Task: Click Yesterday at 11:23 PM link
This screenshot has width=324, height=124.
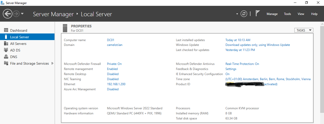Action: pos(240,50)
